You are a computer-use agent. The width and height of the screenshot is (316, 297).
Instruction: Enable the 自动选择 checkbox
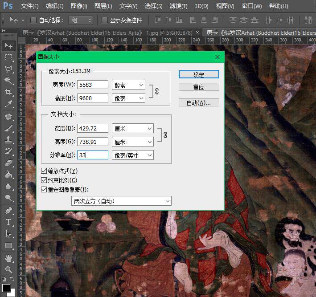click(x=33, y=20)
